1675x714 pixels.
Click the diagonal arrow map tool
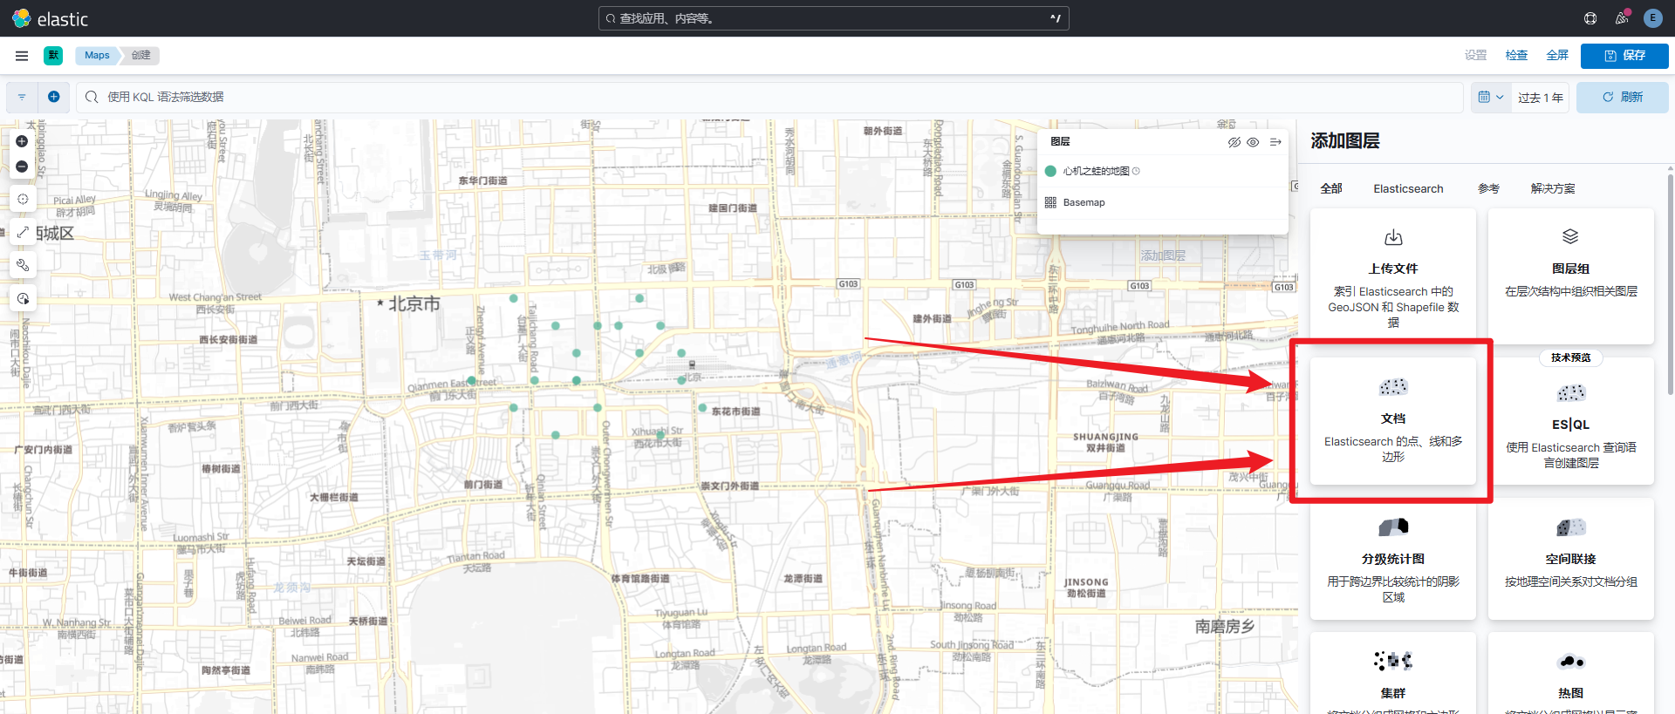(x=23, y=232)
